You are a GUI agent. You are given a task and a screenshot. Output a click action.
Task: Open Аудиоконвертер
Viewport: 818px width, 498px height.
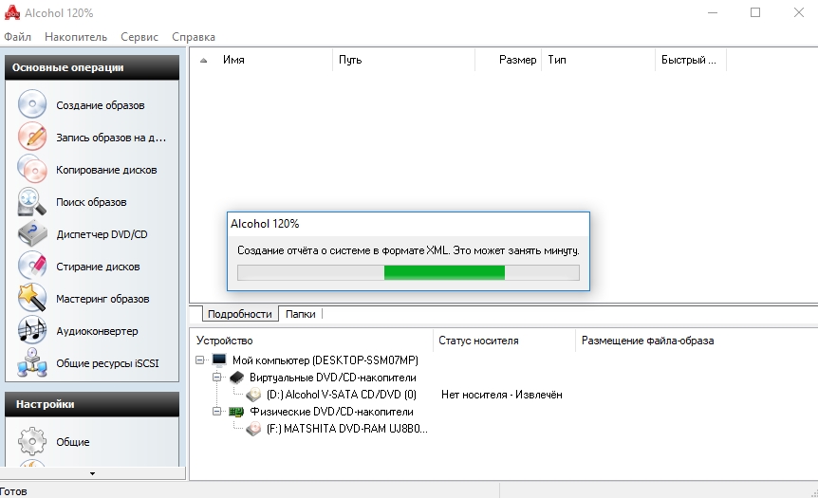97,332
